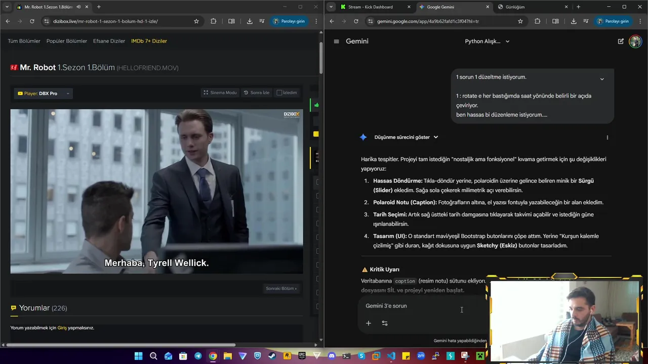Viewport: 648px width, 364px height.
Task: Click the Mr. Robot series title
Action: 38,68
